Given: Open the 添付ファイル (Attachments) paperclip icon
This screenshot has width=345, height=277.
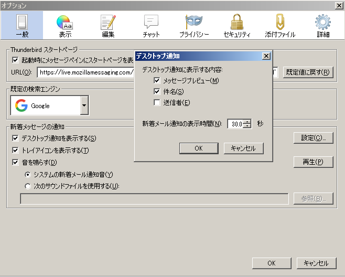Looking at the screenshot, I should [x=280, y=25].
